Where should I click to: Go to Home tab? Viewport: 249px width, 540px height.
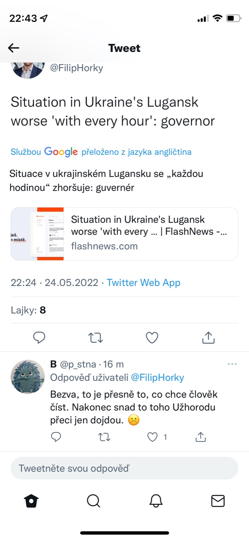pyautogui.click(x=31, y=501)
